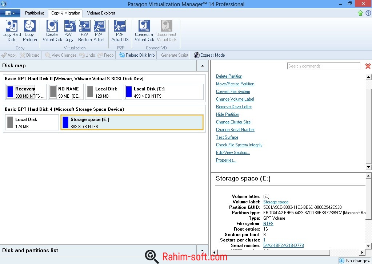Image resolution: width=372 pixels, height=264 pixels.
Task: Select the Copy Hard Disk tool
Action: point(12,31)
